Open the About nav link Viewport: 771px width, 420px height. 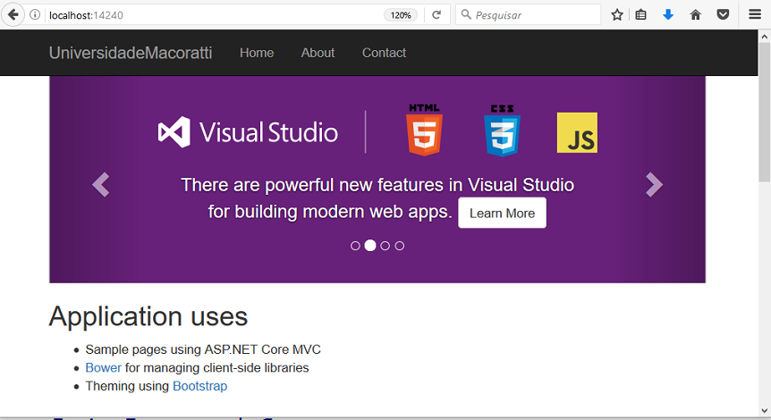[x=318, y=53]
